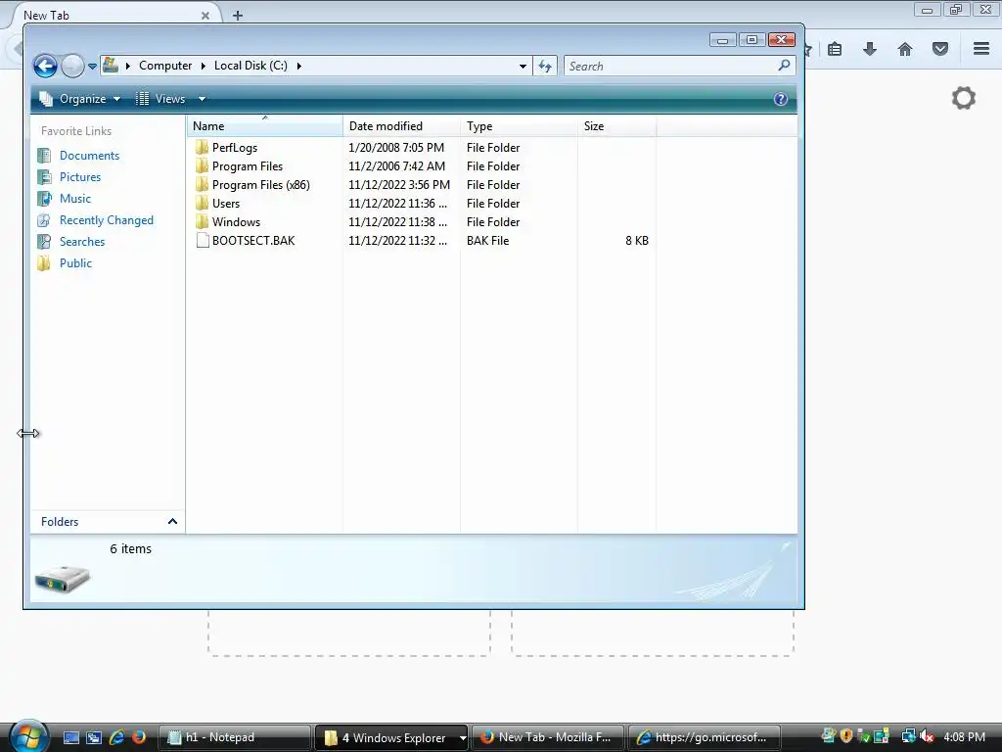Click the muted volume tray icon
Screen dimensions: 1002x752
926,737
